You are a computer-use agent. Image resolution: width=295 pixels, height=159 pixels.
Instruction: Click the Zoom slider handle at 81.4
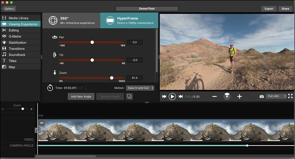click(112, 78)
